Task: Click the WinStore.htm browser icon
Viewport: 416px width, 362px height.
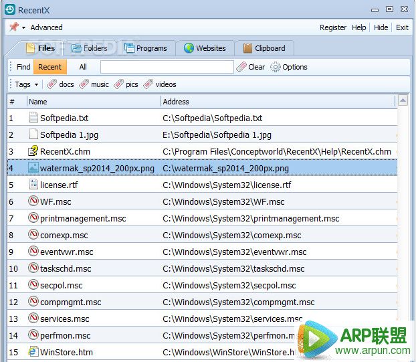Action: (33, 351)
